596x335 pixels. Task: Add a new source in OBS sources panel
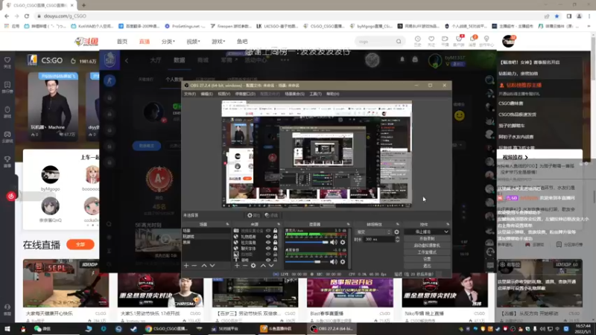237,266
